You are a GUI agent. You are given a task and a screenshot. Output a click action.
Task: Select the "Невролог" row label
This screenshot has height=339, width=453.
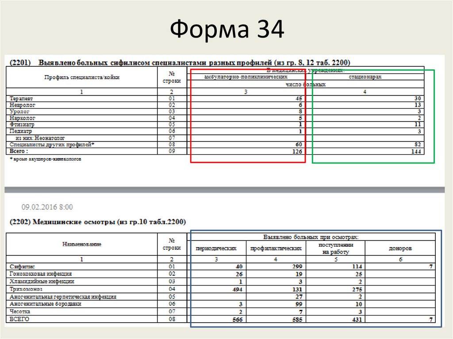tap(22, 105)
